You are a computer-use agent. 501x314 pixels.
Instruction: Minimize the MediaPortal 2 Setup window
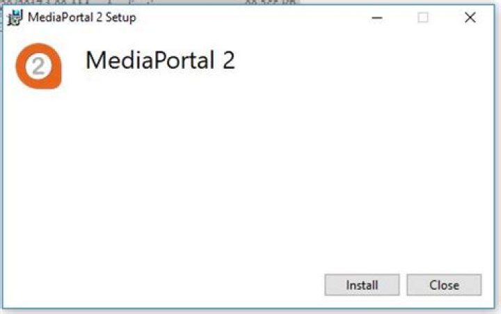[378, 18]
